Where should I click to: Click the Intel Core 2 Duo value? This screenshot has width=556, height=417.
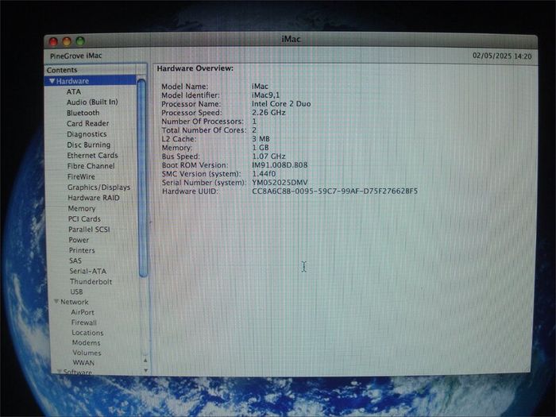[x=281, y=104]
